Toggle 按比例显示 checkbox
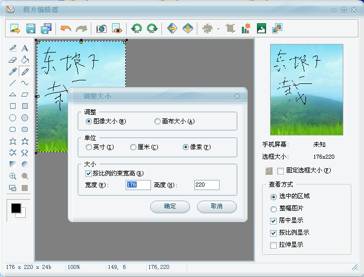 pyautogui.click(x=274, y=233)
